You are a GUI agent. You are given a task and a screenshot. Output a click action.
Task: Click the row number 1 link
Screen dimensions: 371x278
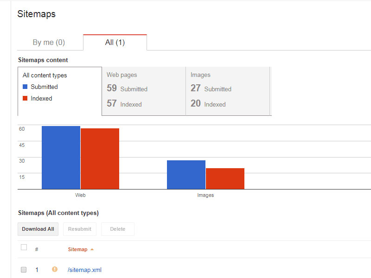pyautogui.click(x=37, y=270)
